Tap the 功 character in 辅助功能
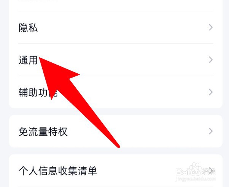Screen dimensions: 229x187 (x=43, y=92)
